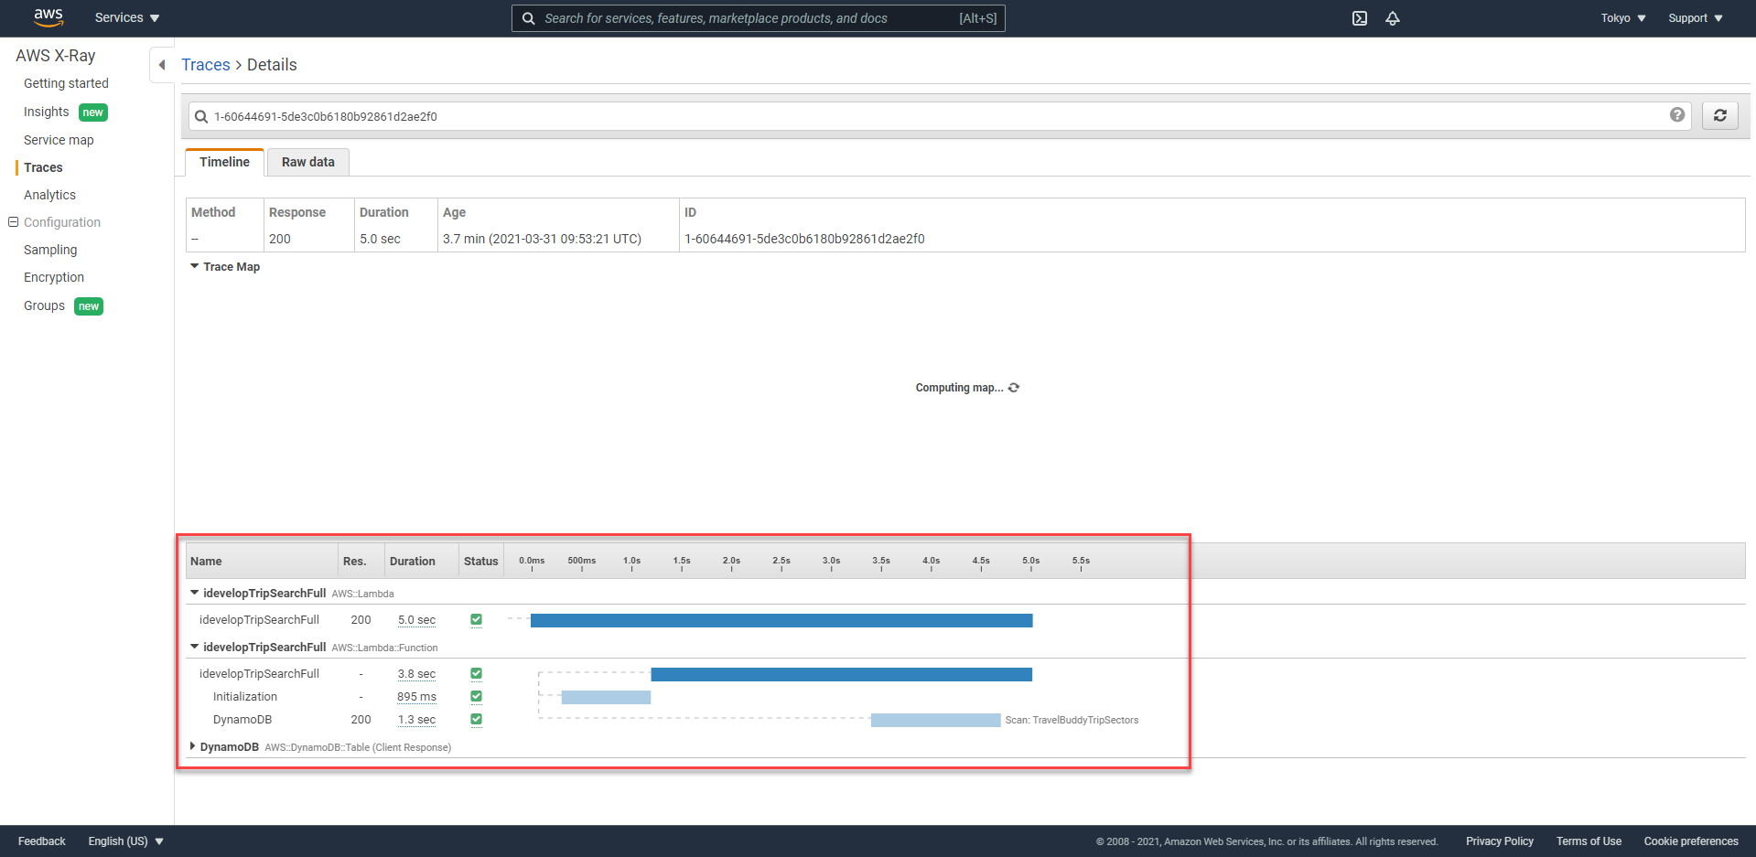This screenshot has width=1756, height=857.
Task: Select the Initialization timeline bar
Action: [x=606, y=698]
